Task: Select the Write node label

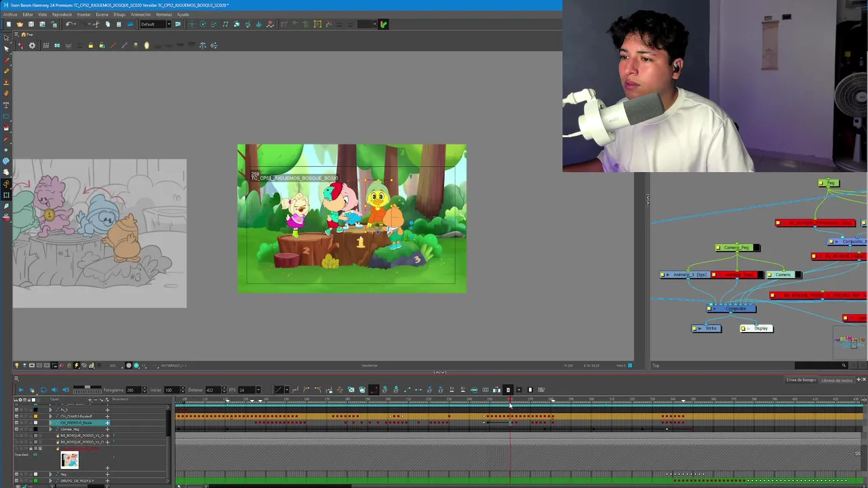Action: pyautogui.click(x=711, y=328)
